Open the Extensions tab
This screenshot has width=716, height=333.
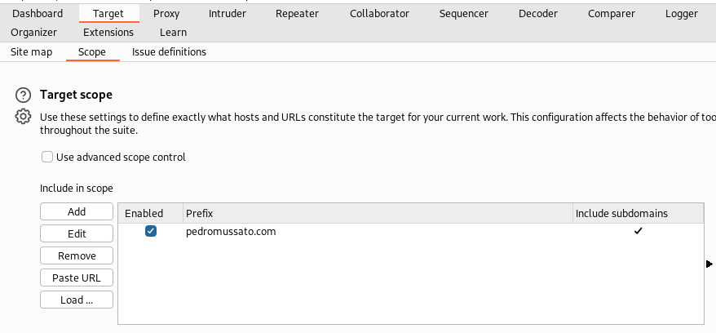coord(108,32)
